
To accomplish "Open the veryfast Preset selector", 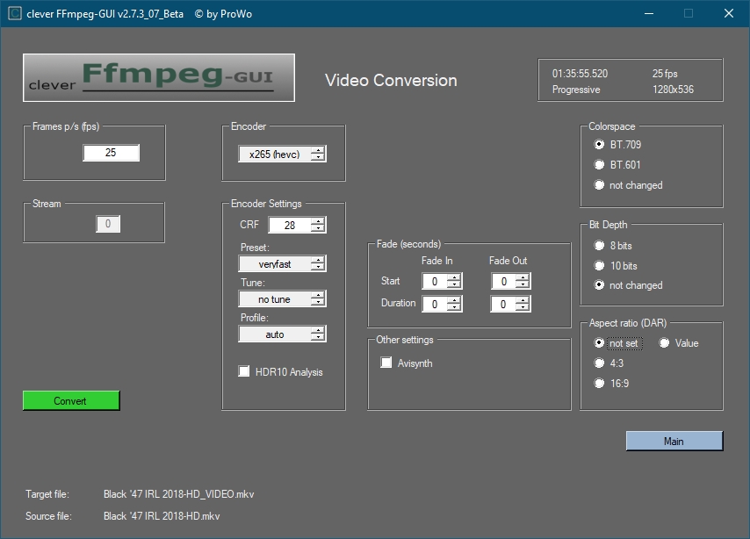I will click(282, 263).
